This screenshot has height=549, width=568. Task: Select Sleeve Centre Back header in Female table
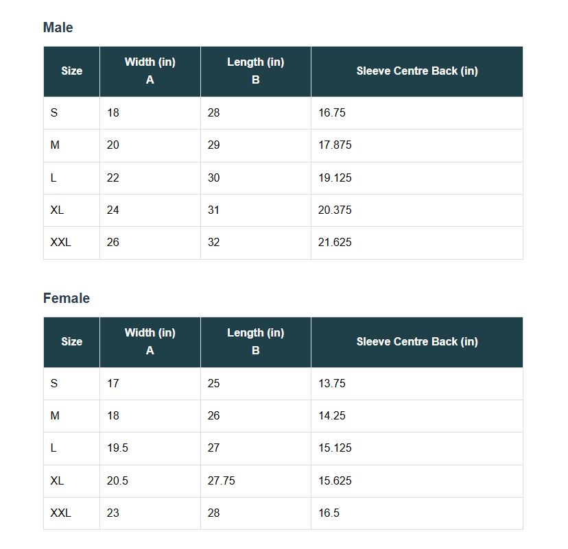(416, 341)
